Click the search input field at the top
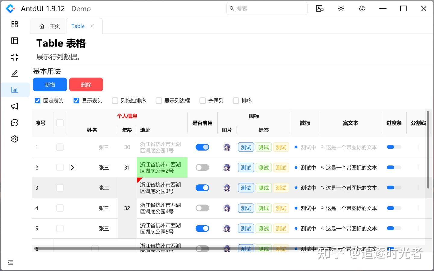This screenshot has height=271, width=434. tap(267, 8)
